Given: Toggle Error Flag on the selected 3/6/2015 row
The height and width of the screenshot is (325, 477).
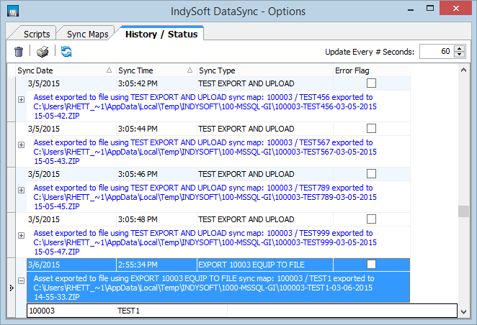Looking at the screenshot, I should pyautogui.click(x=371, y=264).
